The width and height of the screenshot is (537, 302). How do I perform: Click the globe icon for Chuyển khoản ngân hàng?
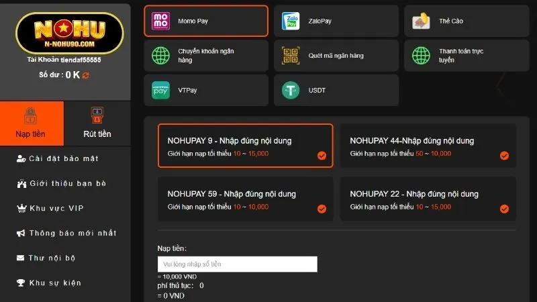(x=160, y=56)
